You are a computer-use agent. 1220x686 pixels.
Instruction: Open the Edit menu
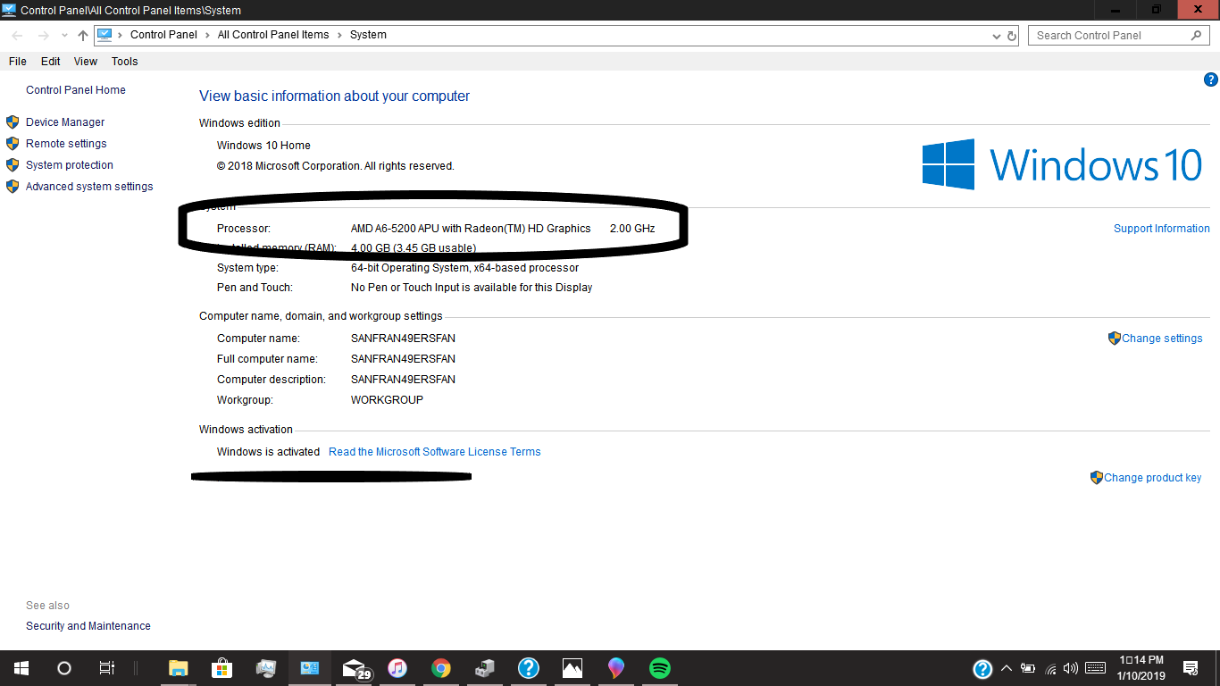[x=51, y=62]
